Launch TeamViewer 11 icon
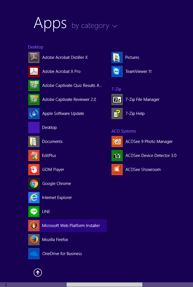This screenshot has width=193, height=287. pos(117,71)
